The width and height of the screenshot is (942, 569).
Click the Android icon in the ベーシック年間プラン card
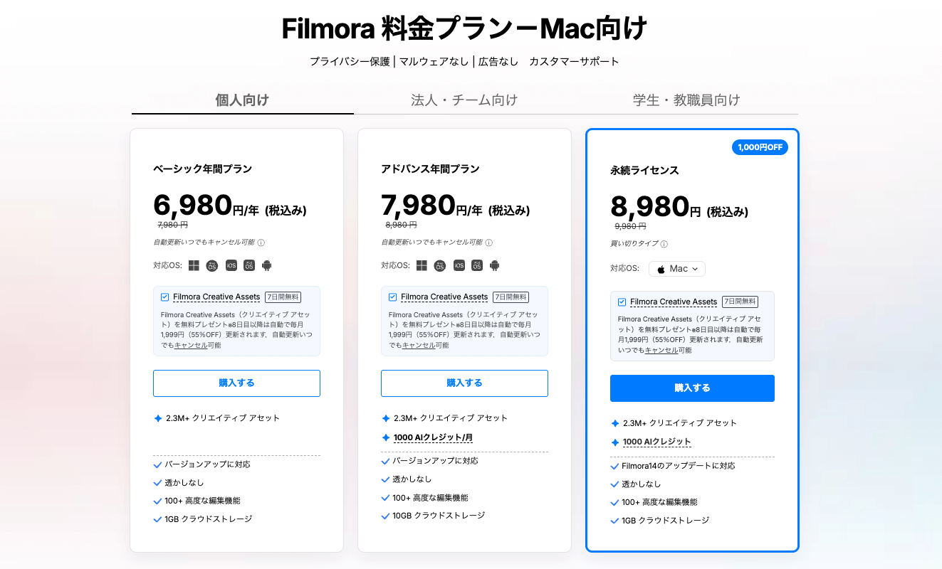[x=267, y=265]
